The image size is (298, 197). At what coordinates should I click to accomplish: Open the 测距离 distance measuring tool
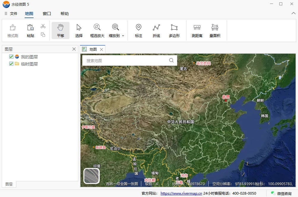click(x=197, y=31)
